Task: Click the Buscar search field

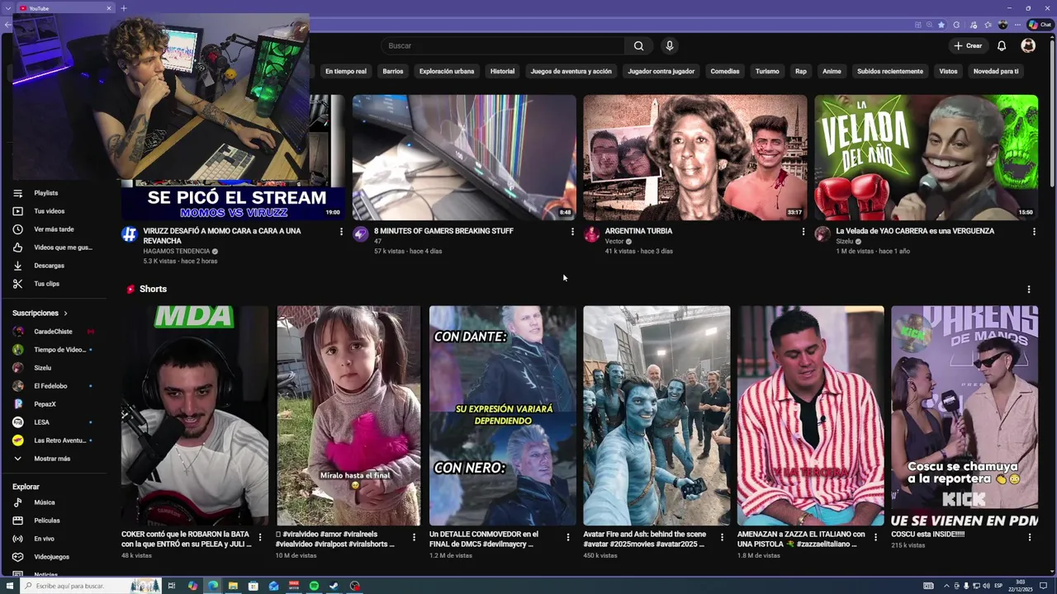Action: (x=504, y=46)
